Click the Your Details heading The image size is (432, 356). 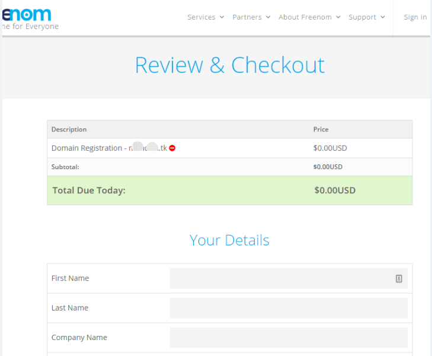229,240
